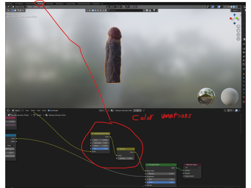Adjust the Saturation slider on Hue/Saturation node

pyautogui.click(x=100, y=143)
